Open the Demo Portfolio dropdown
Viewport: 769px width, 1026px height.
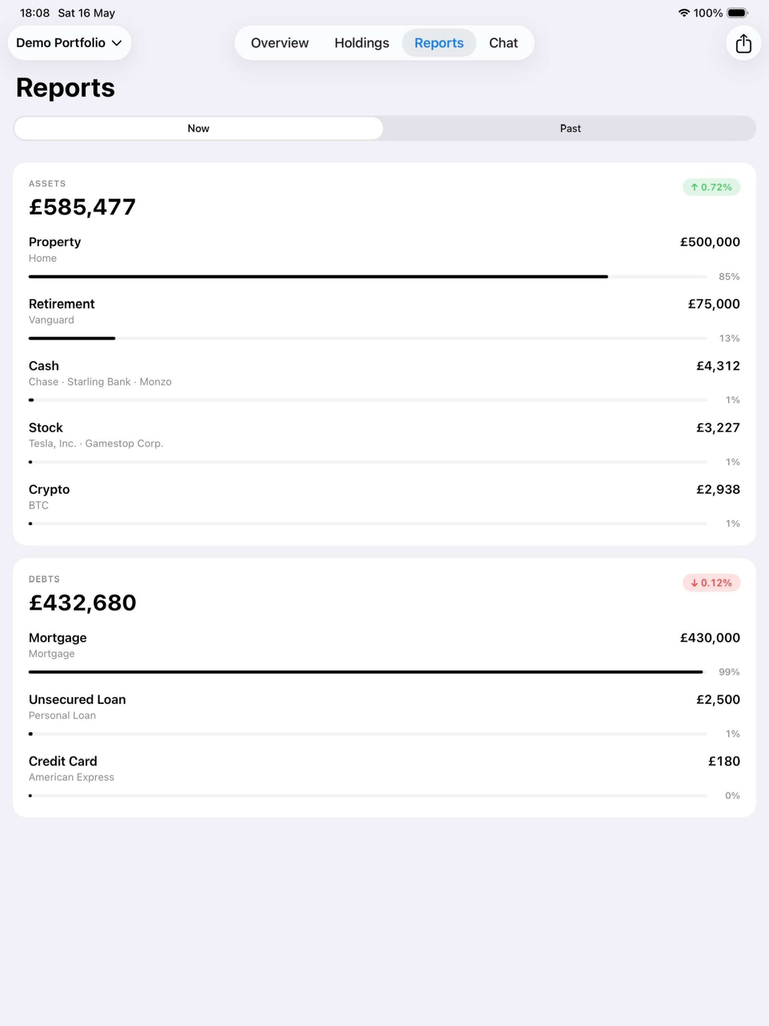tap(69, 43)
